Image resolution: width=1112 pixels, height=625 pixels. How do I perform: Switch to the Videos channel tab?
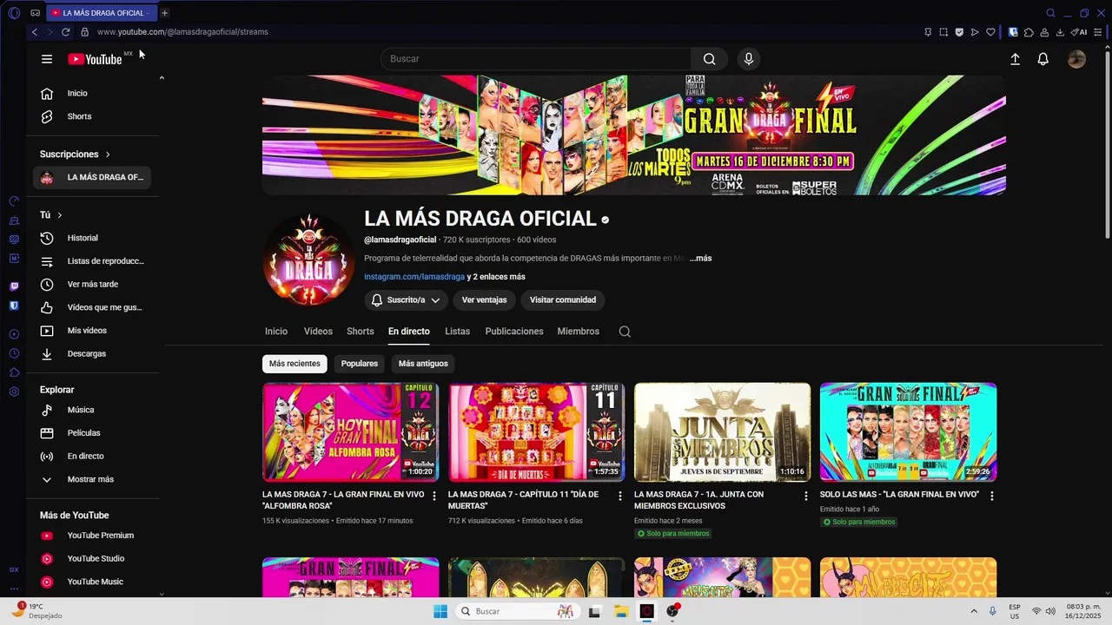click(x=318, y=332)
